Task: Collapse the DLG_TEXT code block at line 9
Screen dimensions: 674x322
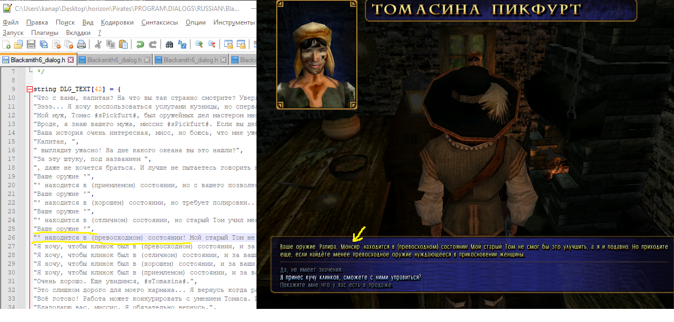Action: [28, 89]
